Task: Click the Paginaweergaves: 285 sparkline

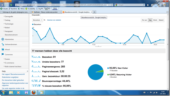Action: click(x=36, y=66)
